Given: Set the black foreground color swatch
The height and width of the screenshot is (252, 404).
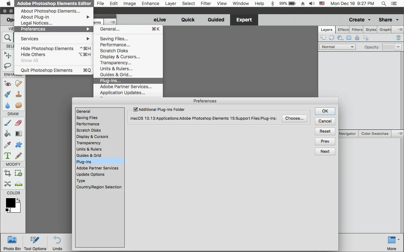Looking at the screenshot, I should pyautogui.click(x=10, y=203).
